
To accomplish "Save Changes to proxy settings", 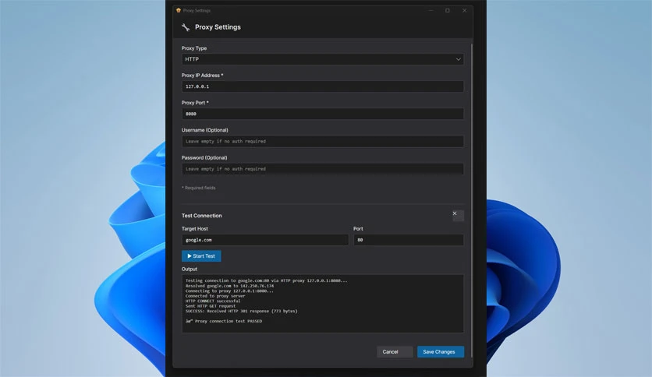I will click(441, 351).
